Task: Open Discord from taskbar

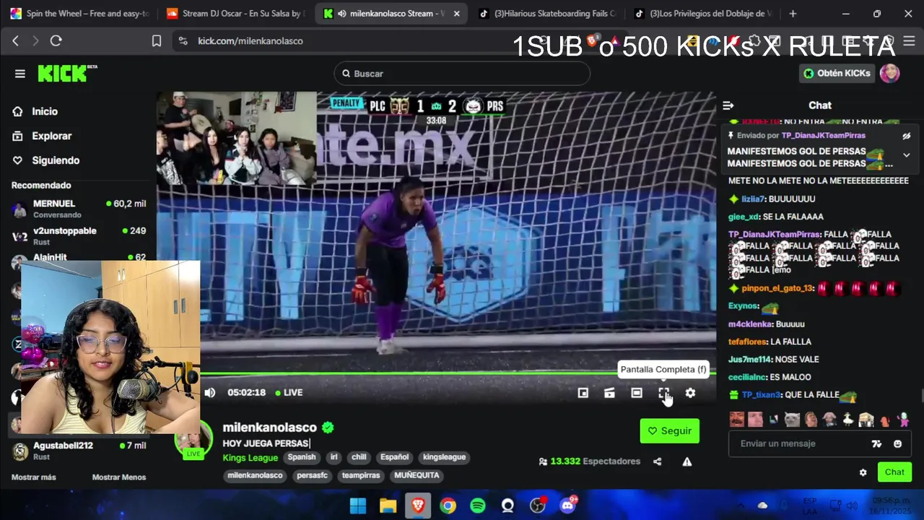Action: [x=567, y=506]
